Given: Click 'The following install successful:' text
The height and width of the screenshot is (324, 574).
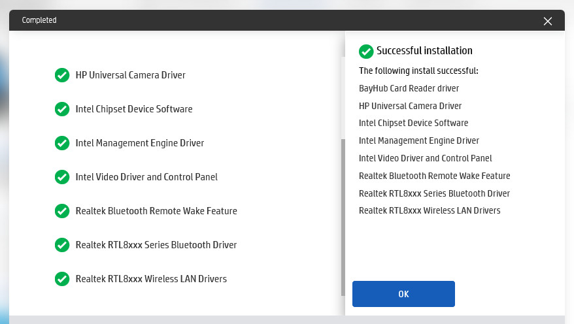Looking at the screenshot, I should (x=418, y=71).
